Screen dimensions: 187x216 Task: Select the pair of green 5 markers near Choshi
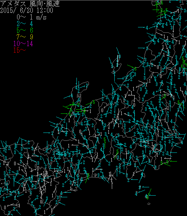click(x=165, y=162)
